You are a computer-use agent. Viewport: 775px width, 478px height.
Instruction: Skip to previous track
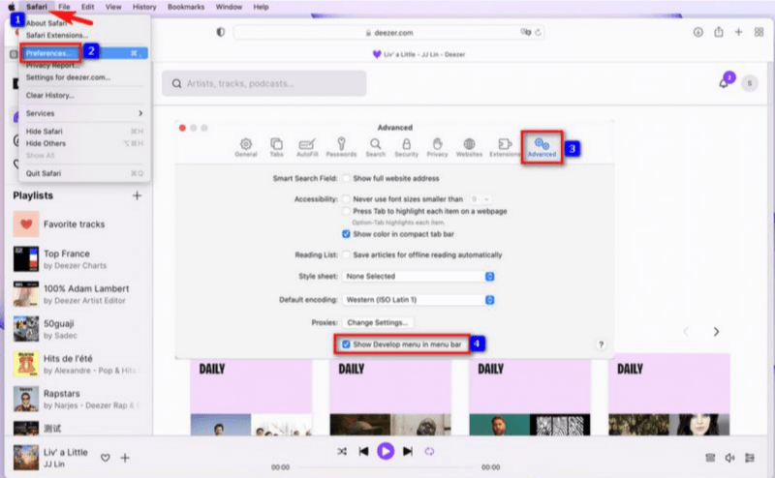click(363, 451)
